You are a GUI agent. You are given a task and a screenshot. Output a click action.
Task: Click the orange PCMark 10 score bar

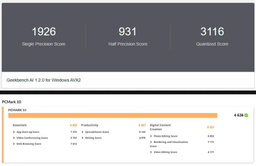(113, 115)
